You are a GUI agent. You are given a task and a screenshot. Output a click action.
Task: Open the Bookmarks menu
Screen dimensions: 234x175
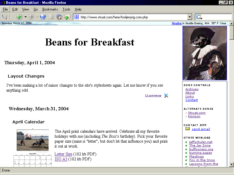50,9
